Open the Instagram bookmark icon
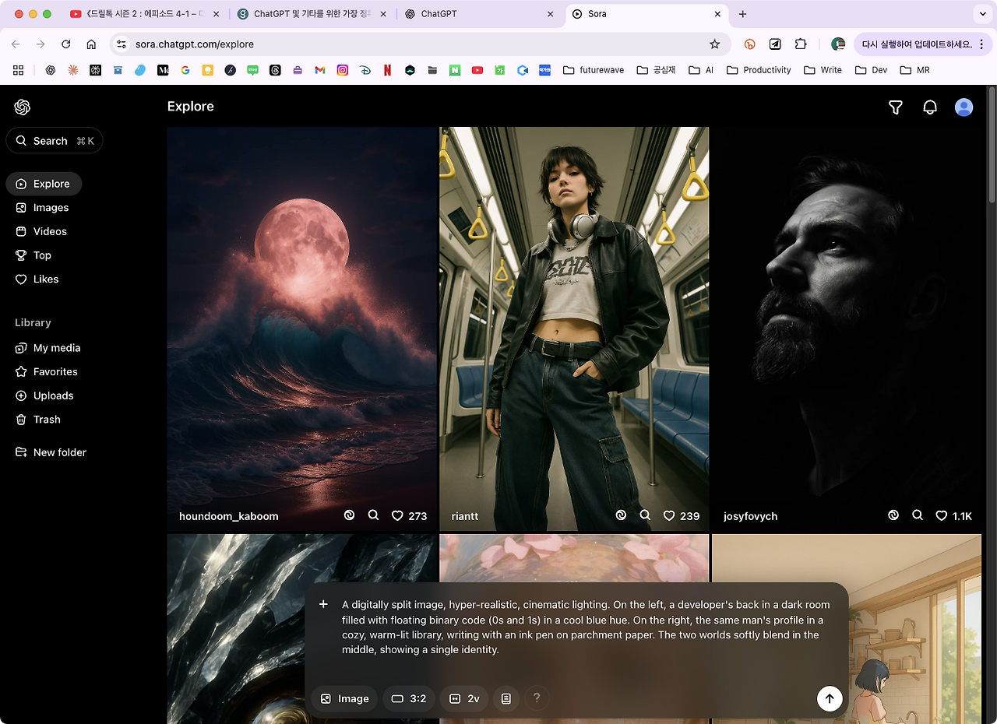Viewport: 997px width, 724px height. pos(342,70)
